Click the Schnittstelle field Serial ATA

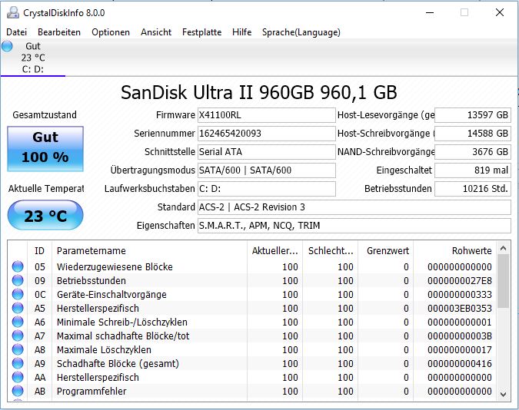click(x=267, y=152)
